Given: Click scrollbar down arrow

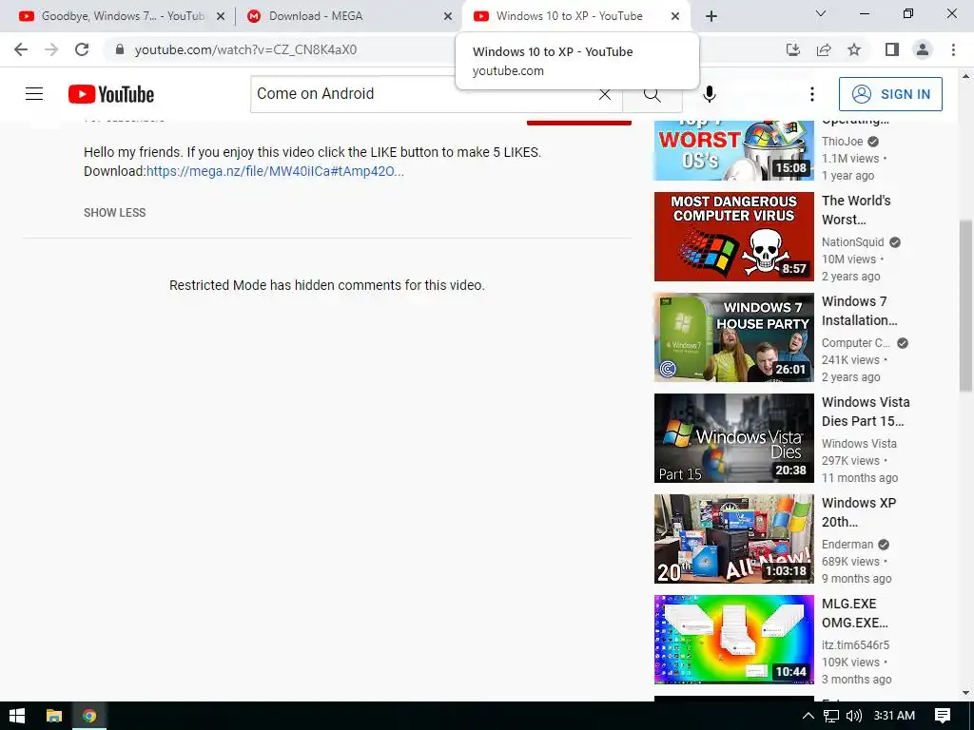Looking at the screenshot, I should 965,693.
